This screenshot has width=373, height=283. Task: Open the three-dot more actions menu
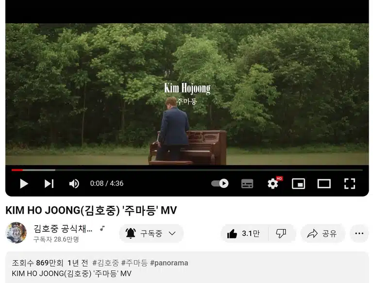[359, 233]
